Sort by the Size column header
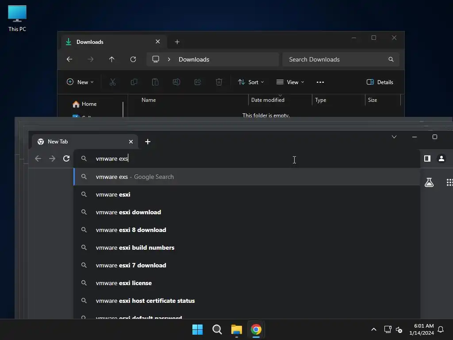Image resolution: width=453 pixels, height=340 pixels. point(372,100)
